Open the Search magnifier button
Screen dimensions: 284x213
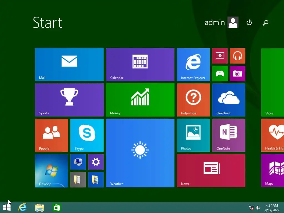point(265,23)
